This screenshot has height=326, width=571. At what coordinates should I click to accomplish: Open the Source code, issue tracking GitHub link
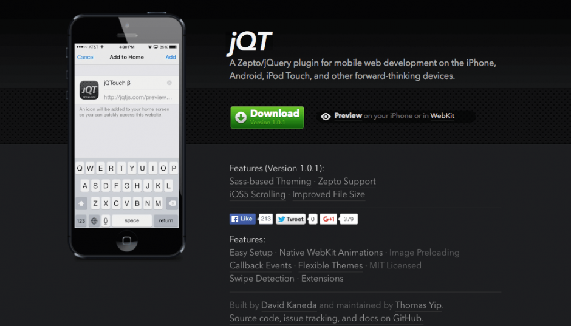[326, 318]
